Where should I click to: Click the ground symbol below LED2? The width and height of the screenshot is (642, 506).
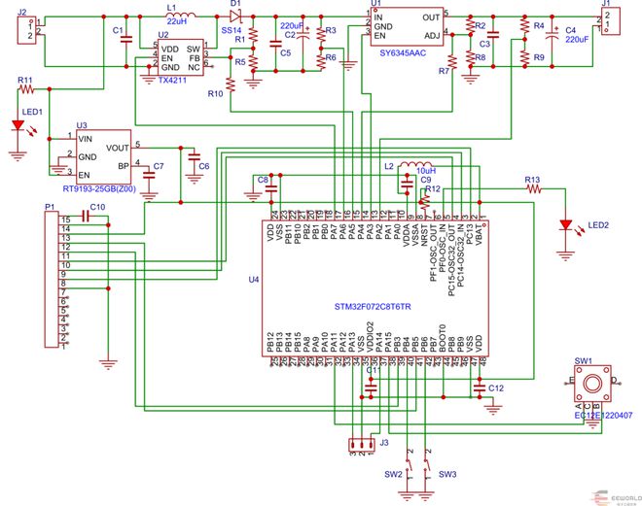tap(566, 256)
